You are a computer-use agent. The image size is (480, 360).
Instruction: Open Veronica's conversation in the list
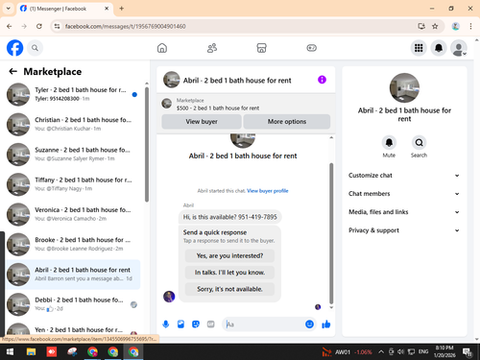(73, 214)
